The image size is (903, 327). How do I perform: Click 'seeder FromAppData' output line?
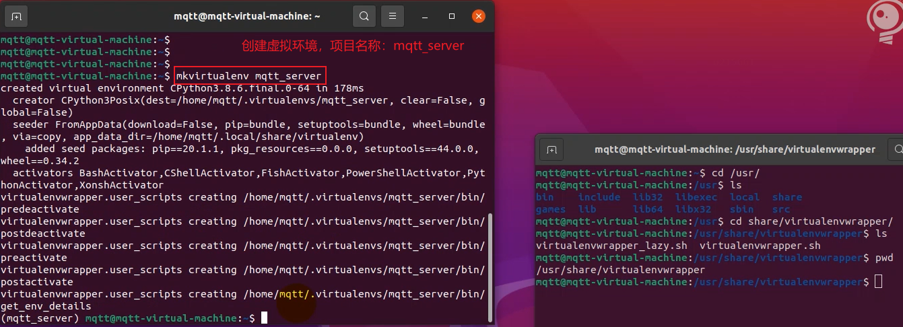tap(242, 131)
